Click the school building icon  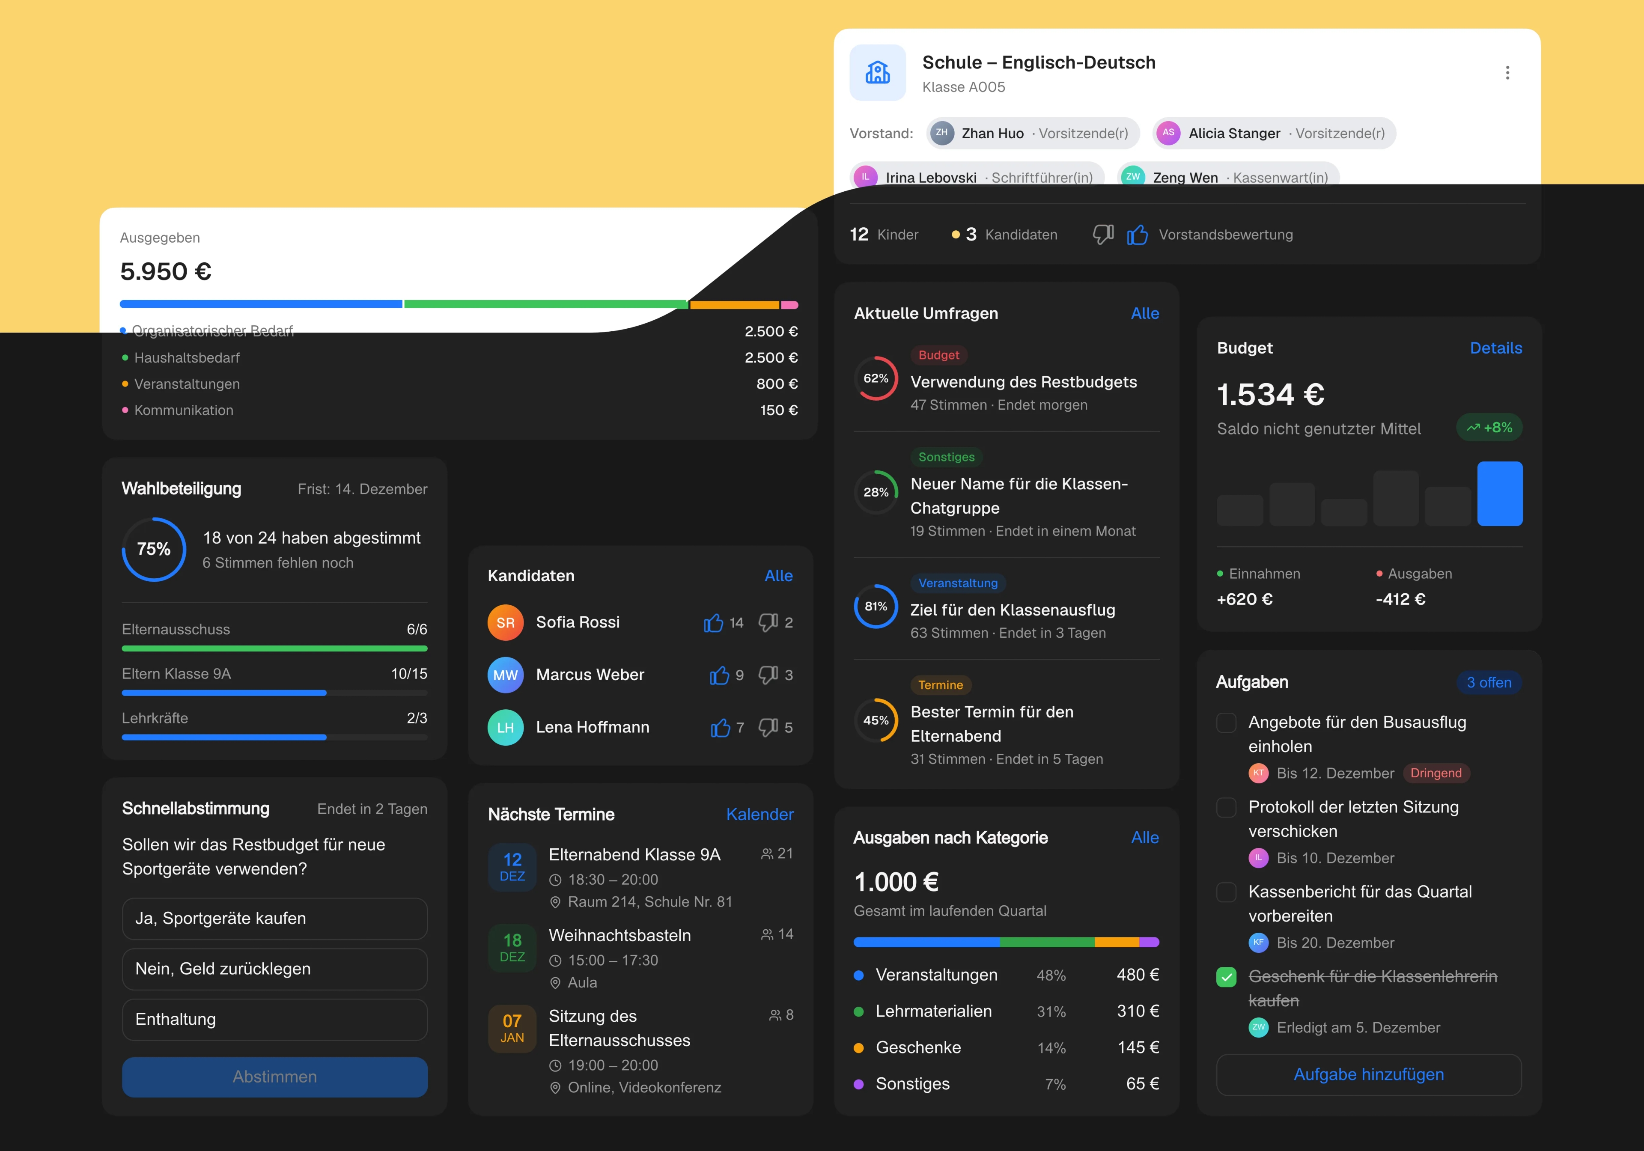877,72
